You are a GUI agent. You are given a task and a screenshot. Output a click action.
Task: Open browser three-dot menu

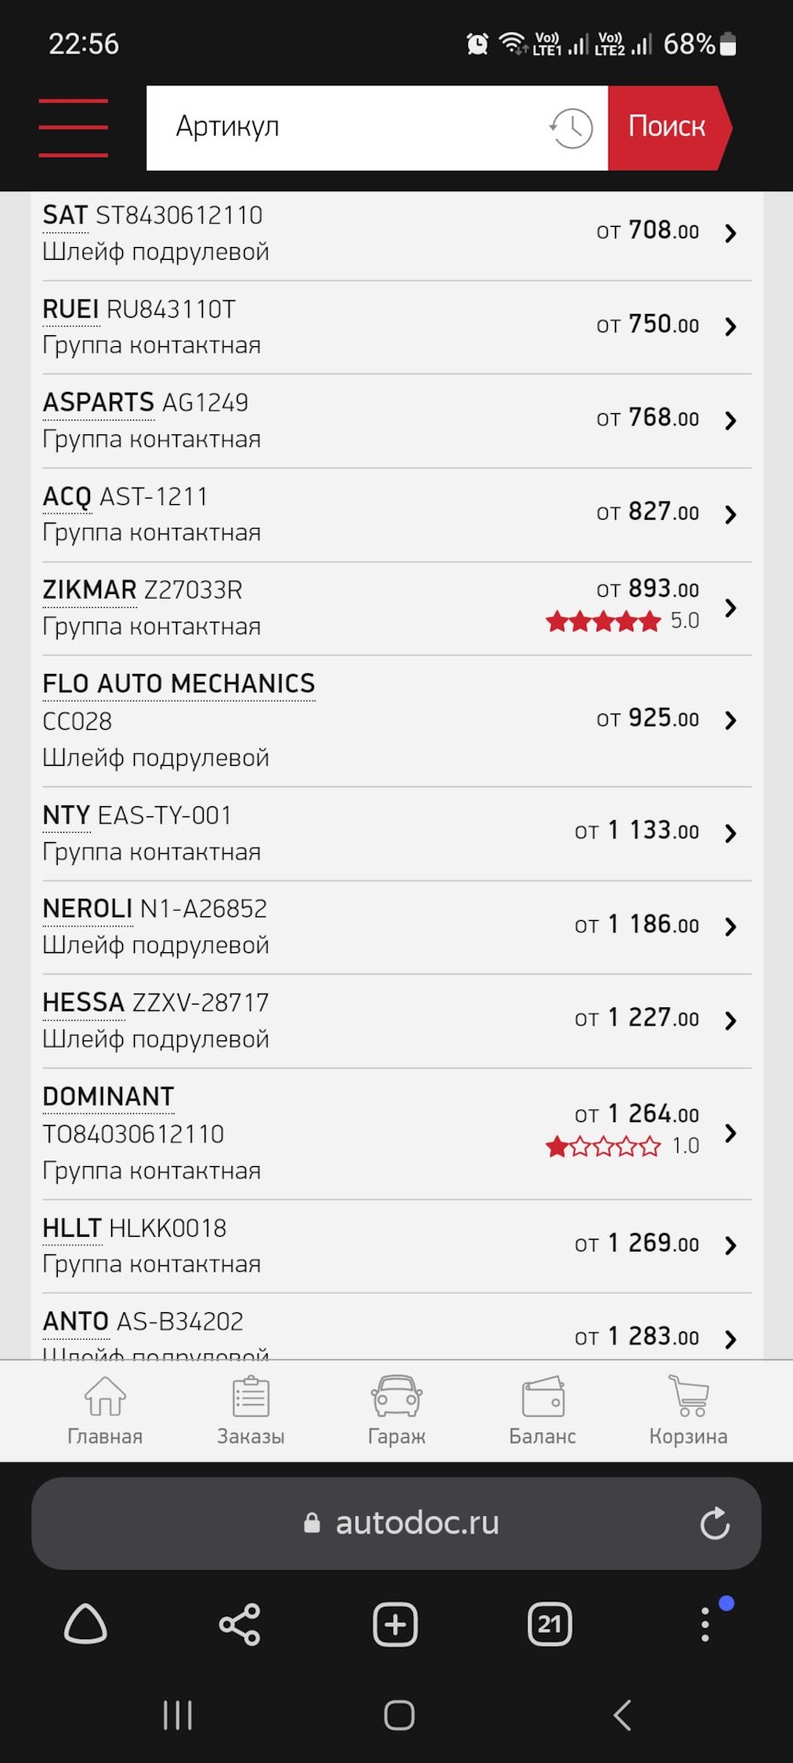click(705, 1624)
